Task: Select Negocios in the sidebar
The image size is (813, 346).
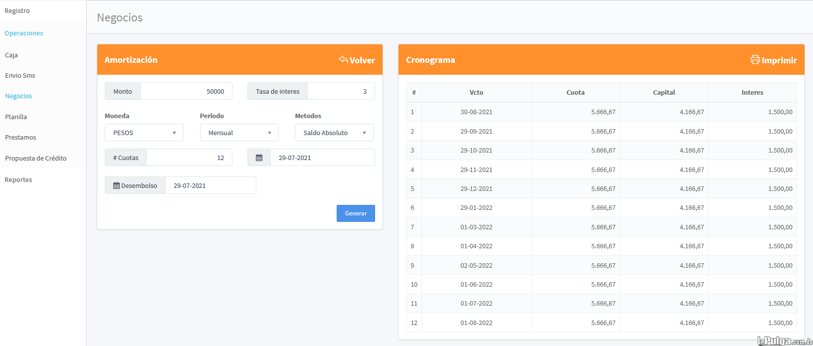Action: click(18, 96)
